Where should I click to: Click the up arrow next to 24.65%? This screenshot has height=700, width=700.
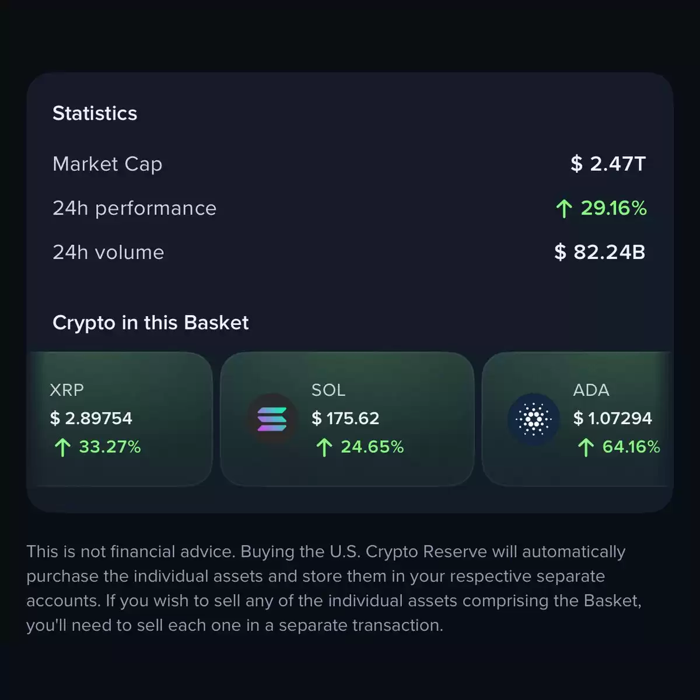tap(324, 447)
